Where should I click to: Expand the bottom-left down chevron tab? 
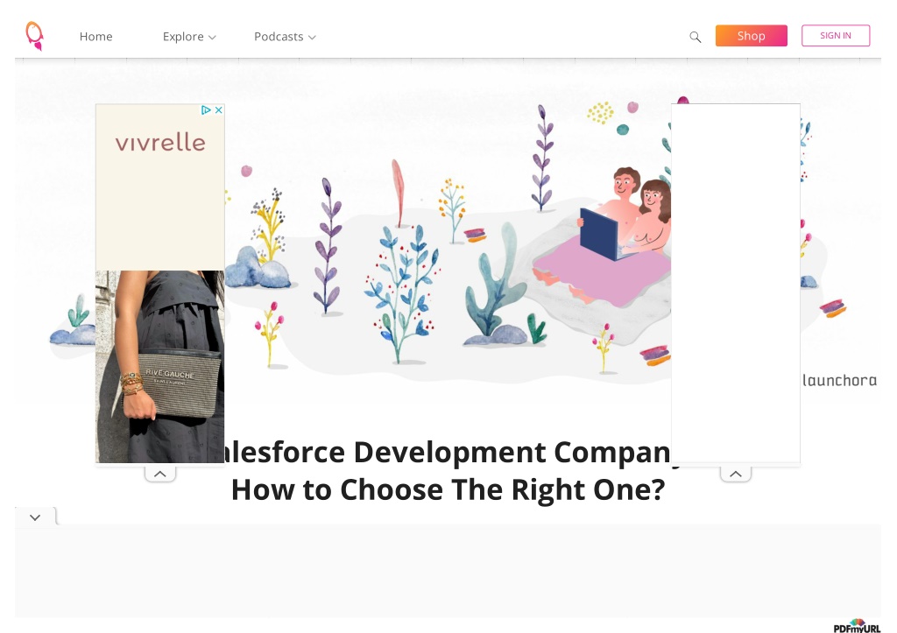coord(35,517)
